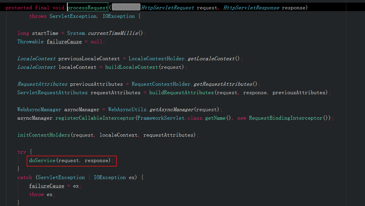Place cursor on the throws keyword
The image size is (365, 206).
pyautogui.click(x=38, y=16)
